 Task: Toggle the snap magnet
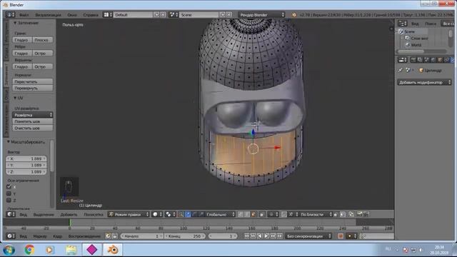coord(284,214)
